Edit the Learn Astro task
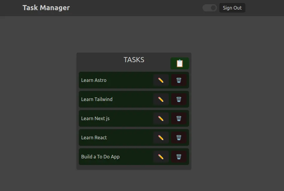 pyautogui.click(x=161, y=80)
